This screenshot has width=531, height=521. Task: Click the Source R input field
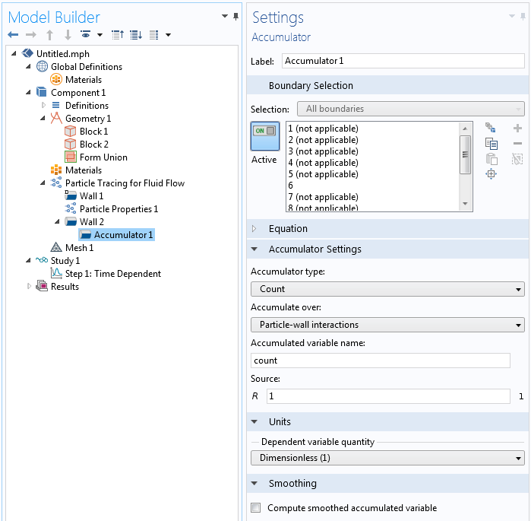[x=388, y=396]
